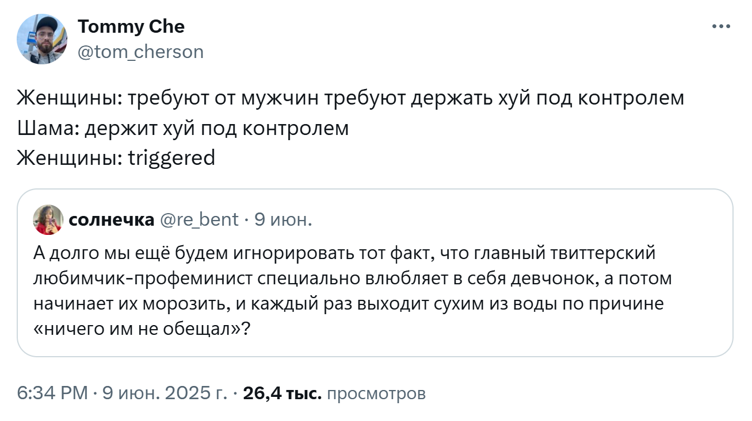Click the 26,4 тыс. views count
The height and width of the screenshot is (421, 752).
point(283,393)
